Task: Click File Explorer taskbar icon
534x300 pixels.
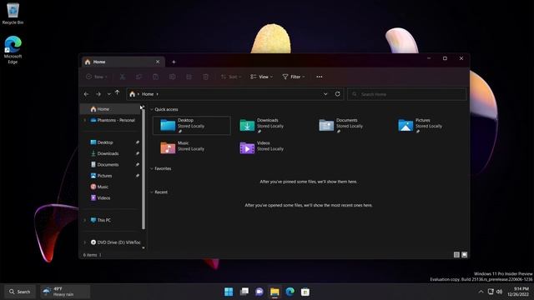Action: (x=275, y=292)
